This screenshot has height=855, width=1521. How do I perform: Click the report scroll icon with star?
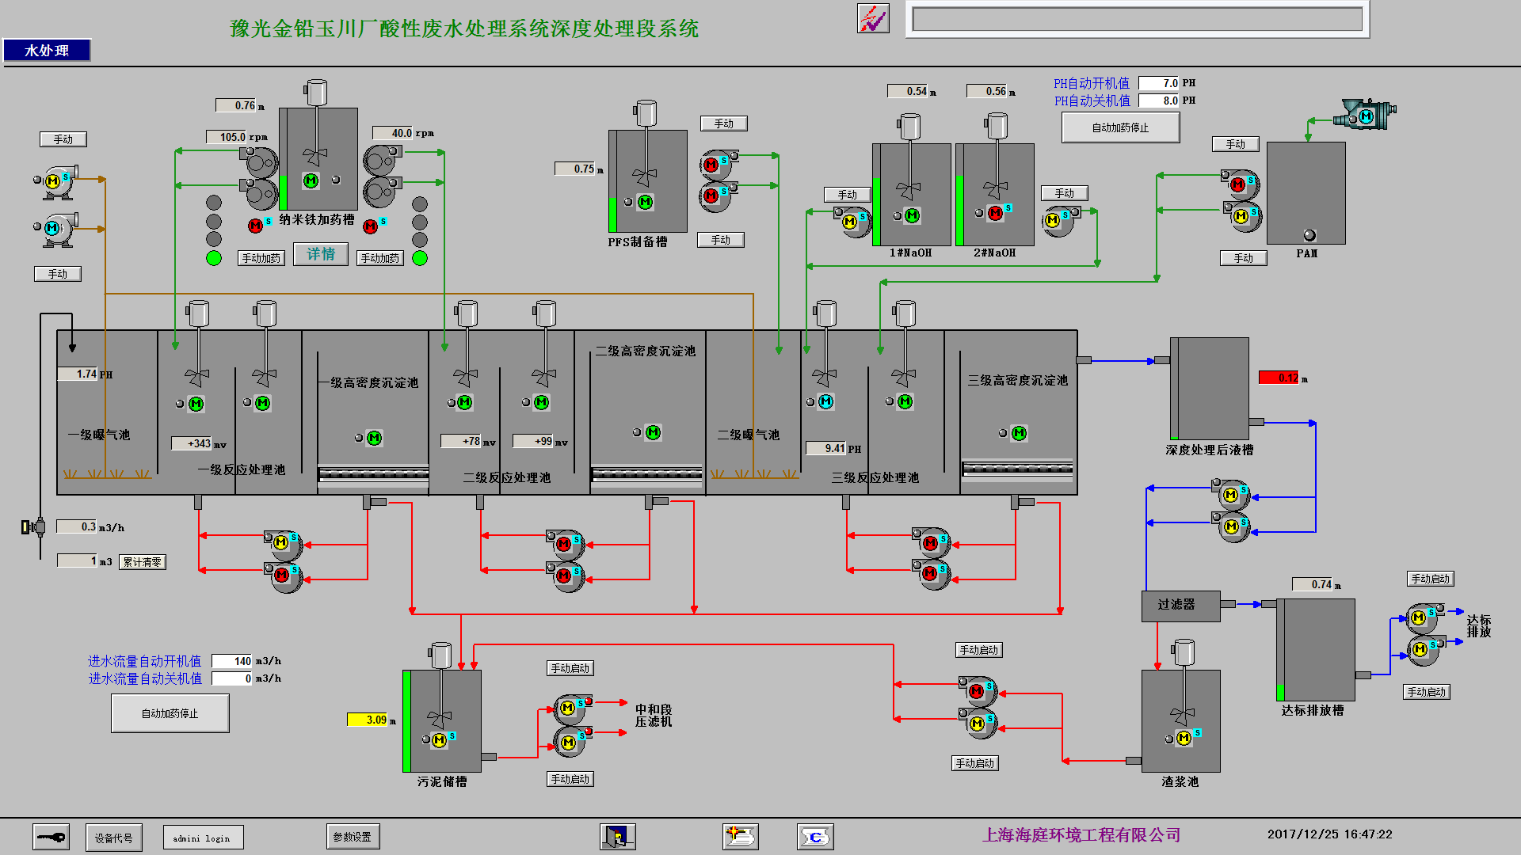pos(741,836)
